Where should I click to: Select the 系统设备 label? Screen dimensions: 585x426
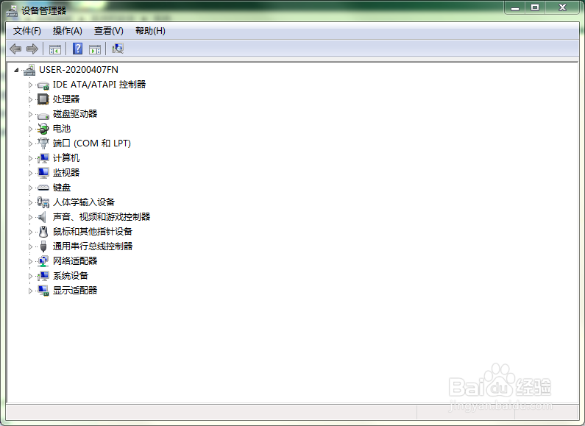pos(71,276)
